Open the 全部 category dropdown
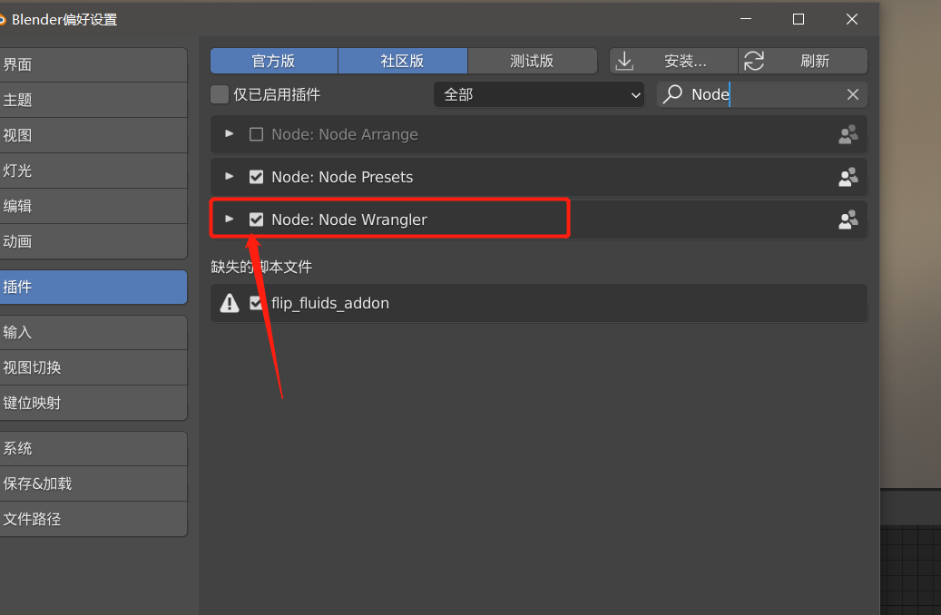Viewport: 941px width, 615px height. [x=539, y=95]
